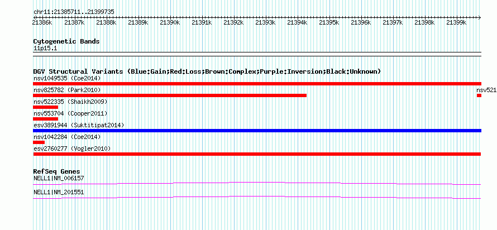
Task: Click the magenta NELL1 NM_006157 transcript line
Action: tap(257, 183)
